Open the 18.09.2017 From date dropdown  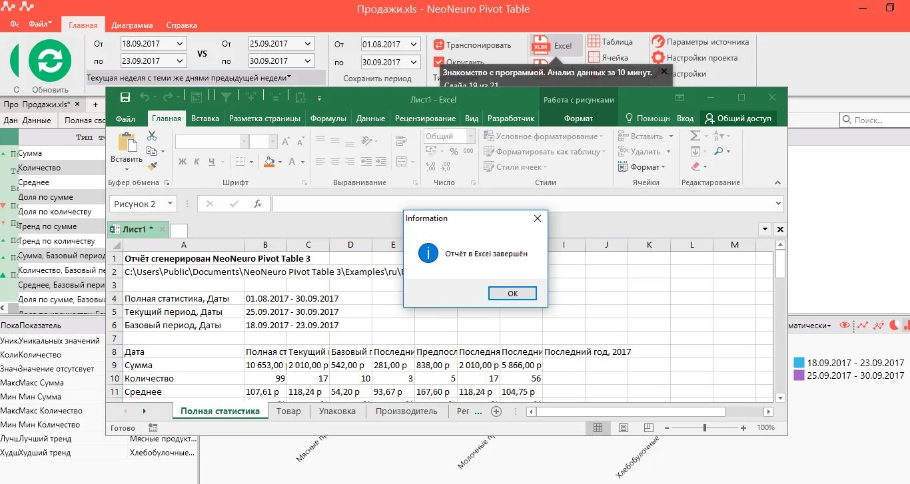coord(180,44)
